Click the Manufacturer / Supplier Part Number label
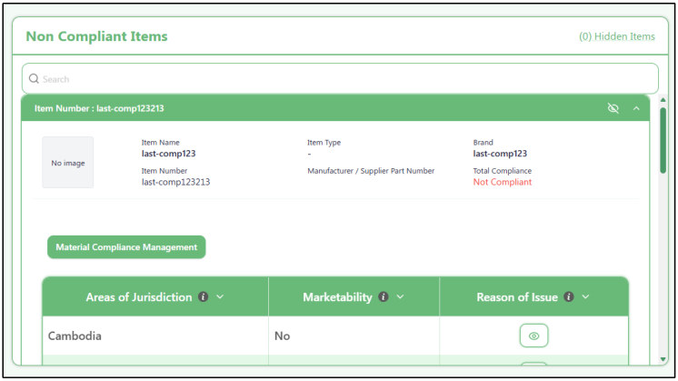The height and width of the screenshot is (381, 678). click(371, 171)
